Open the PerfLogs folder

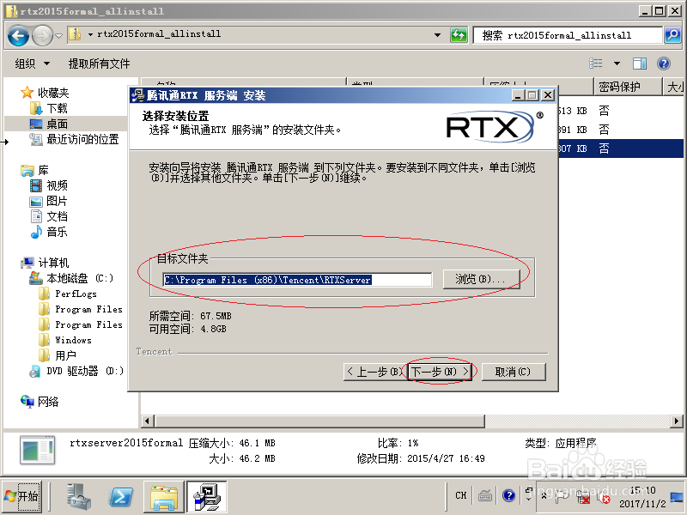(68, 294)
